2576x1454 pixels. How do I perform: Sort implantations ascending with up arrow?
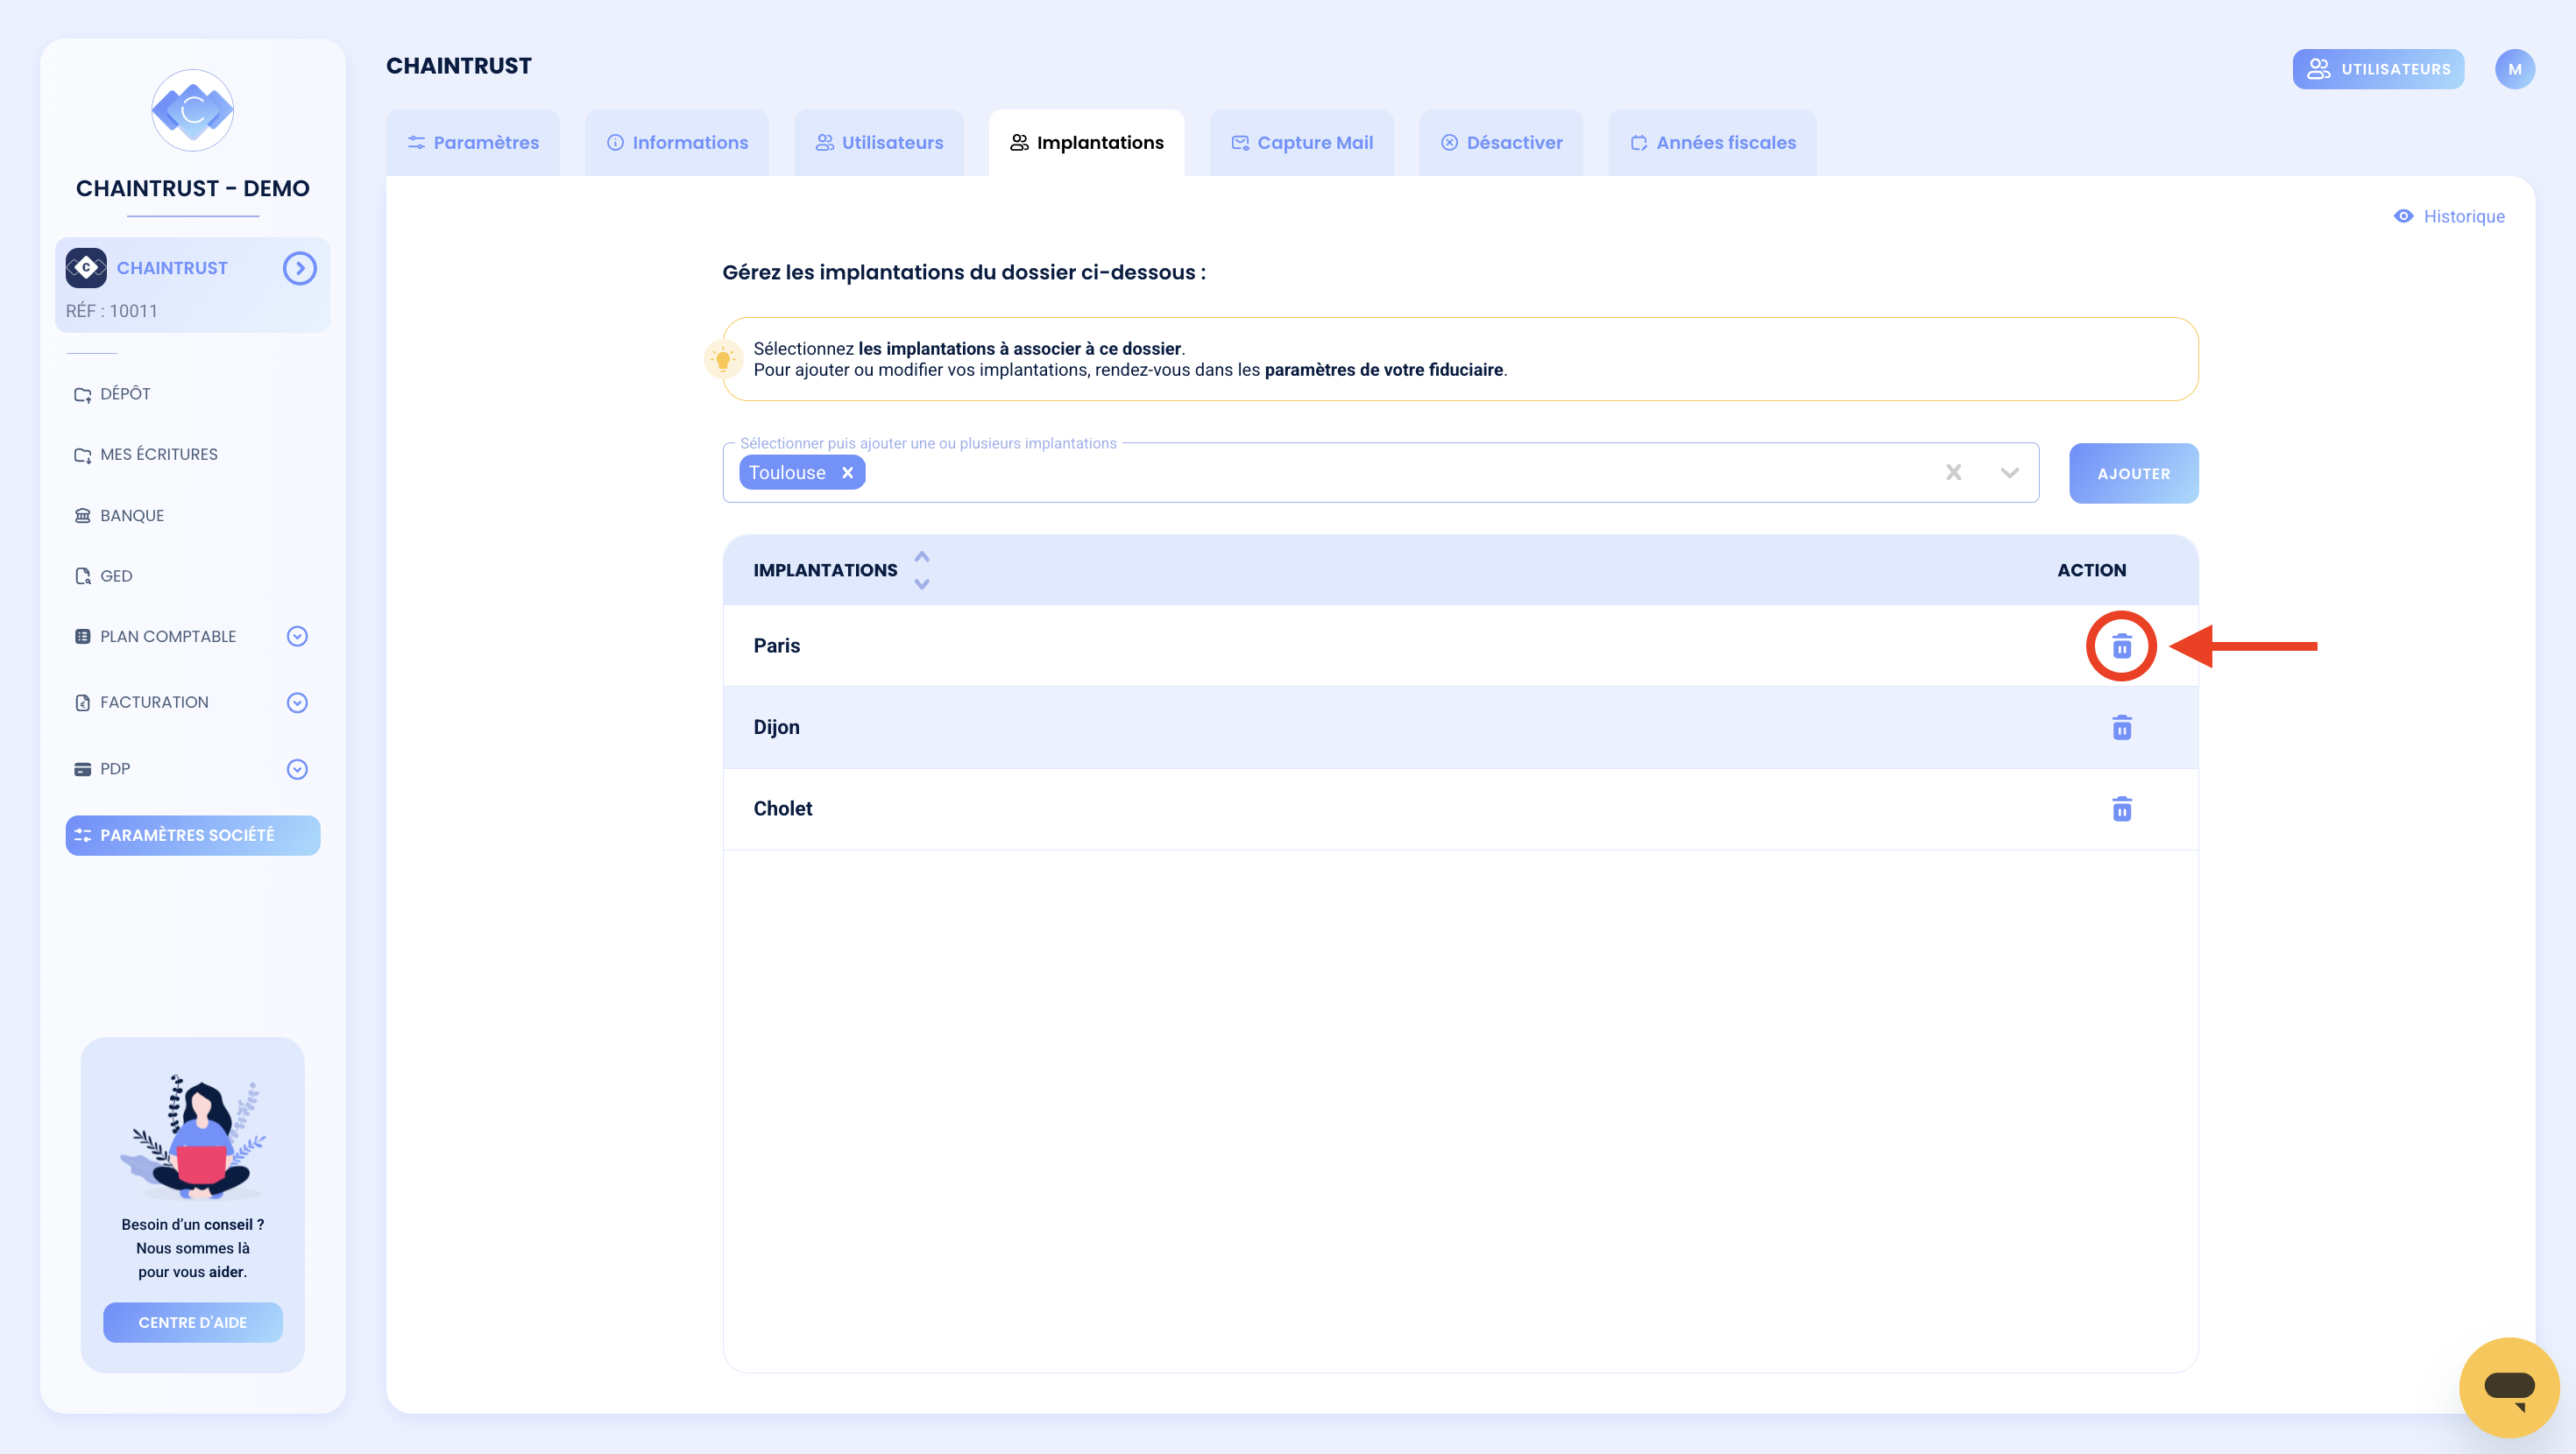[x=922, y=557]
